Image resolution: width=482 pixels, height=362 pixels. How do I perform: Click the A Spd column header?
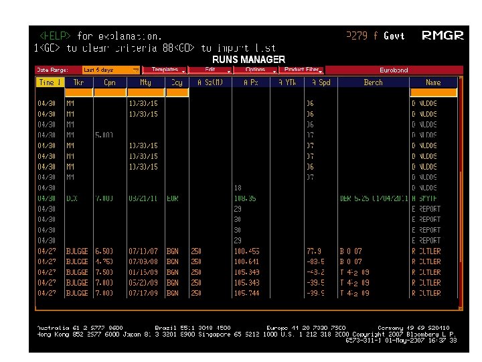pyautogui.click(x=321, y=82)
